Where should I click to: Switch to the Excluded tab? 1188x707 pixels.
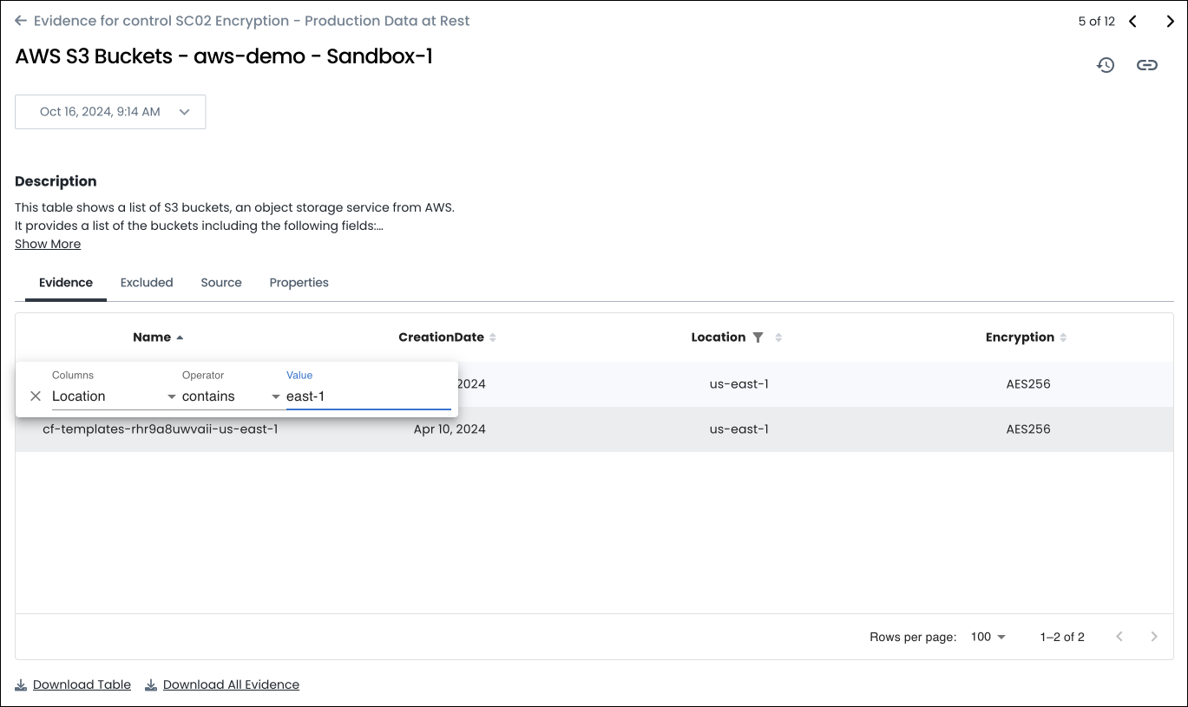pos(147,283)
